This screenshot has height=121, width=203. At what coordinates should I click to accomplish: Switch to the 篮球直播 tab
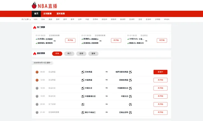61,14
